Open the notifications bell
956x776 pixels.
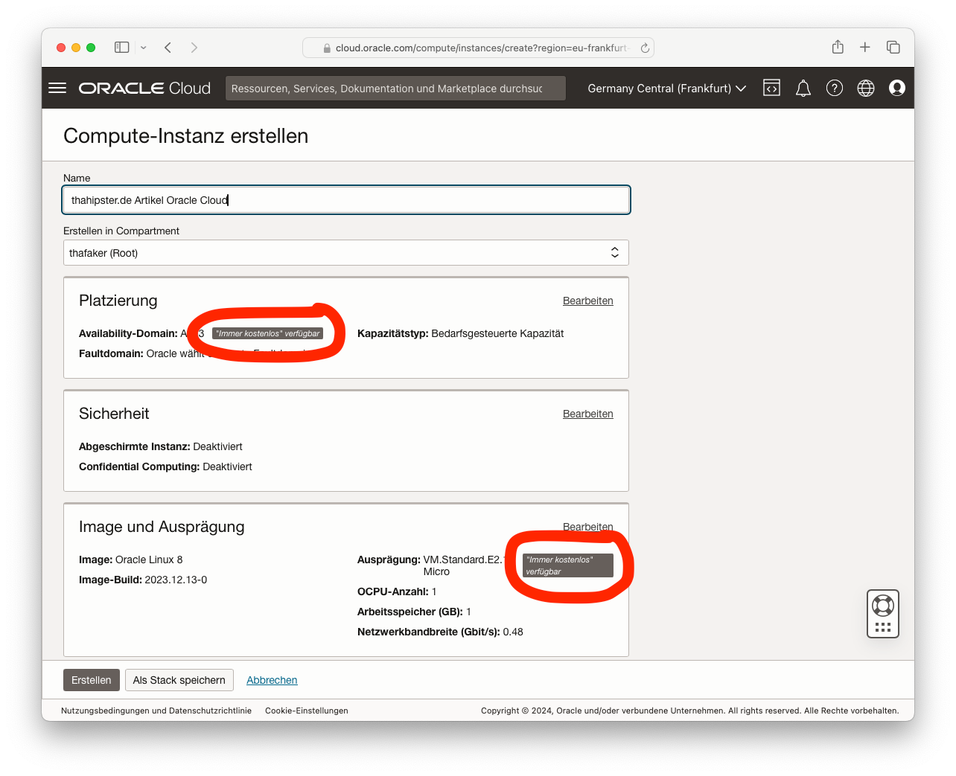[803, 89]
